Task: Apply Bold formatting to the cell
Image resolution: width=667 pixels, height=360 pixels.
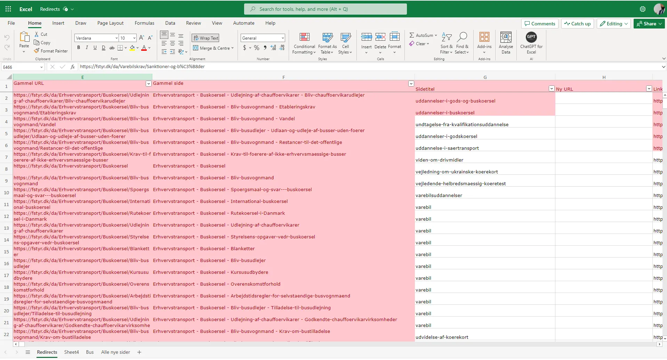Action: (79, 48)
